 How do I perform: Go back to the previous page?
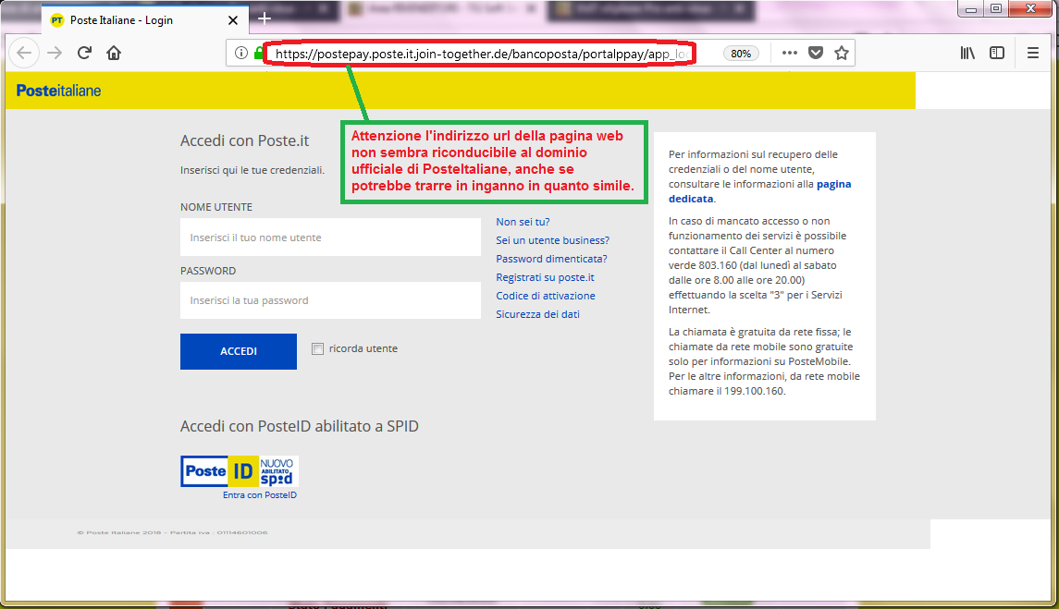pos(24,53)
